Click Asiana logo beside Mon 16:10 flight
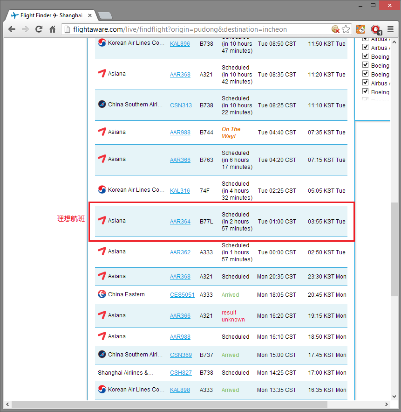Viewport: 401px width, 412px height. point(102,336)
